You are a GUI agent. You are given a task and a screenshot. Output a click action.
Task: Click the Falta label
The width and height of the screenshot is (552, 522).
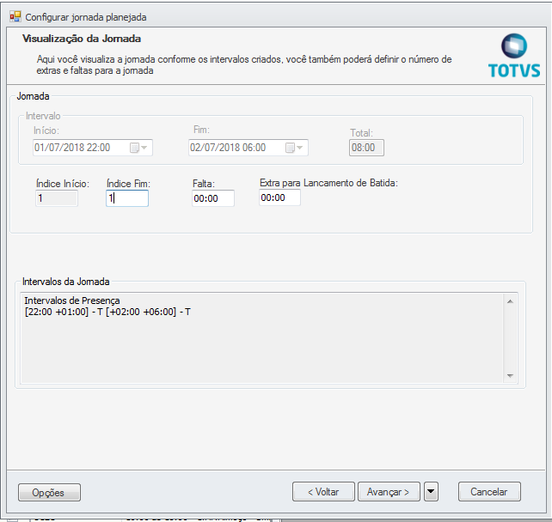204,184
